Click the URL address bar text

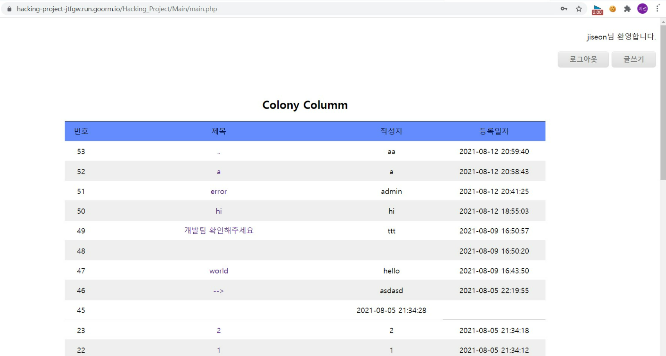(117, 9)
